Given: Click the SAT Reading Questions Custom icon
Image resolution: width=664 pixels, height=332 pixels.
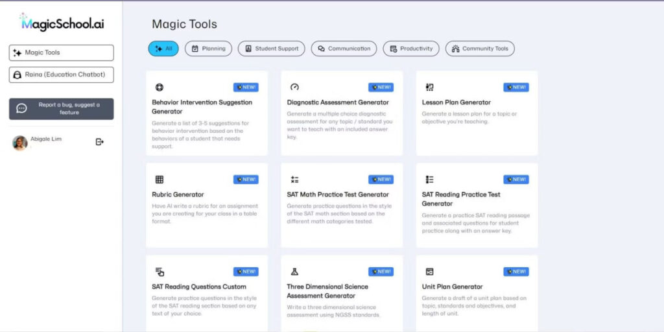Looking at the screenshot, I should point(160,272).
